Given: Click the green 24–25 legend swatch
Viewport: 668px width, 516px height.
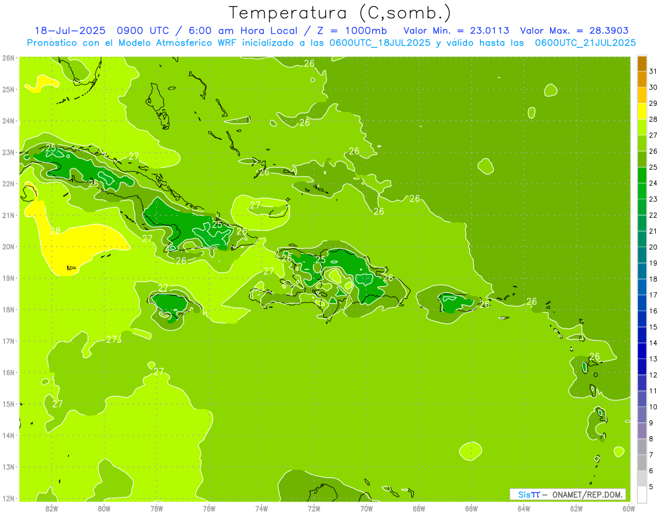Looking at the screenshot, I should (x=642, y=175).
